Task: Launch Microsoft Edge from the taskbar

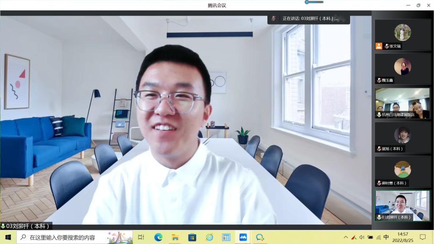Action: click(x=158, y=237)
